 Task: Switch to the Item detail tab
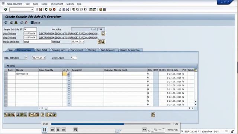[42, 50]
